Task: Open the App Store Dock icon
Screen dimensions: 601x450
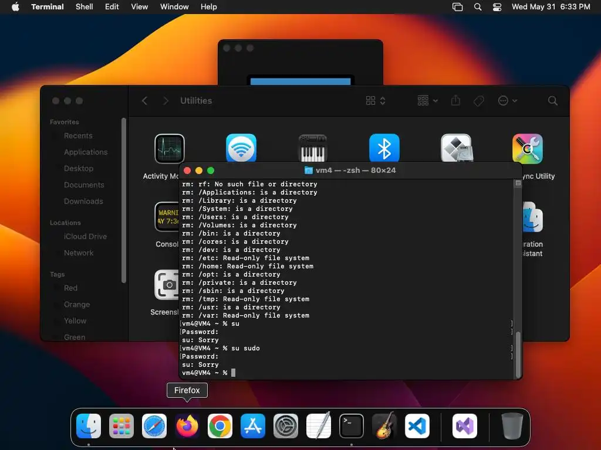Action: click(x=253, y=426)
